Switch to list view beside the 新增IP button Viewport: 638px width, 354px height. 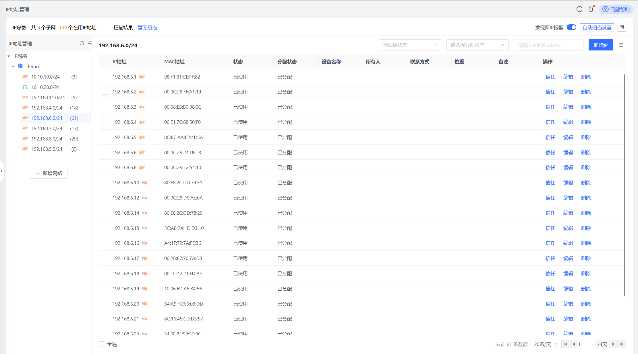(621, 45)
